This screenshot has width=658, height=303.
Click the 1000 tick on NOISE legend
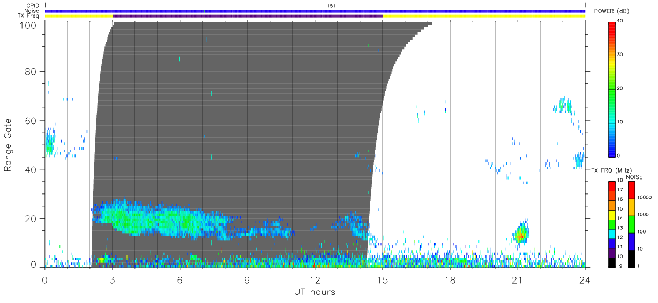[643, 214]
